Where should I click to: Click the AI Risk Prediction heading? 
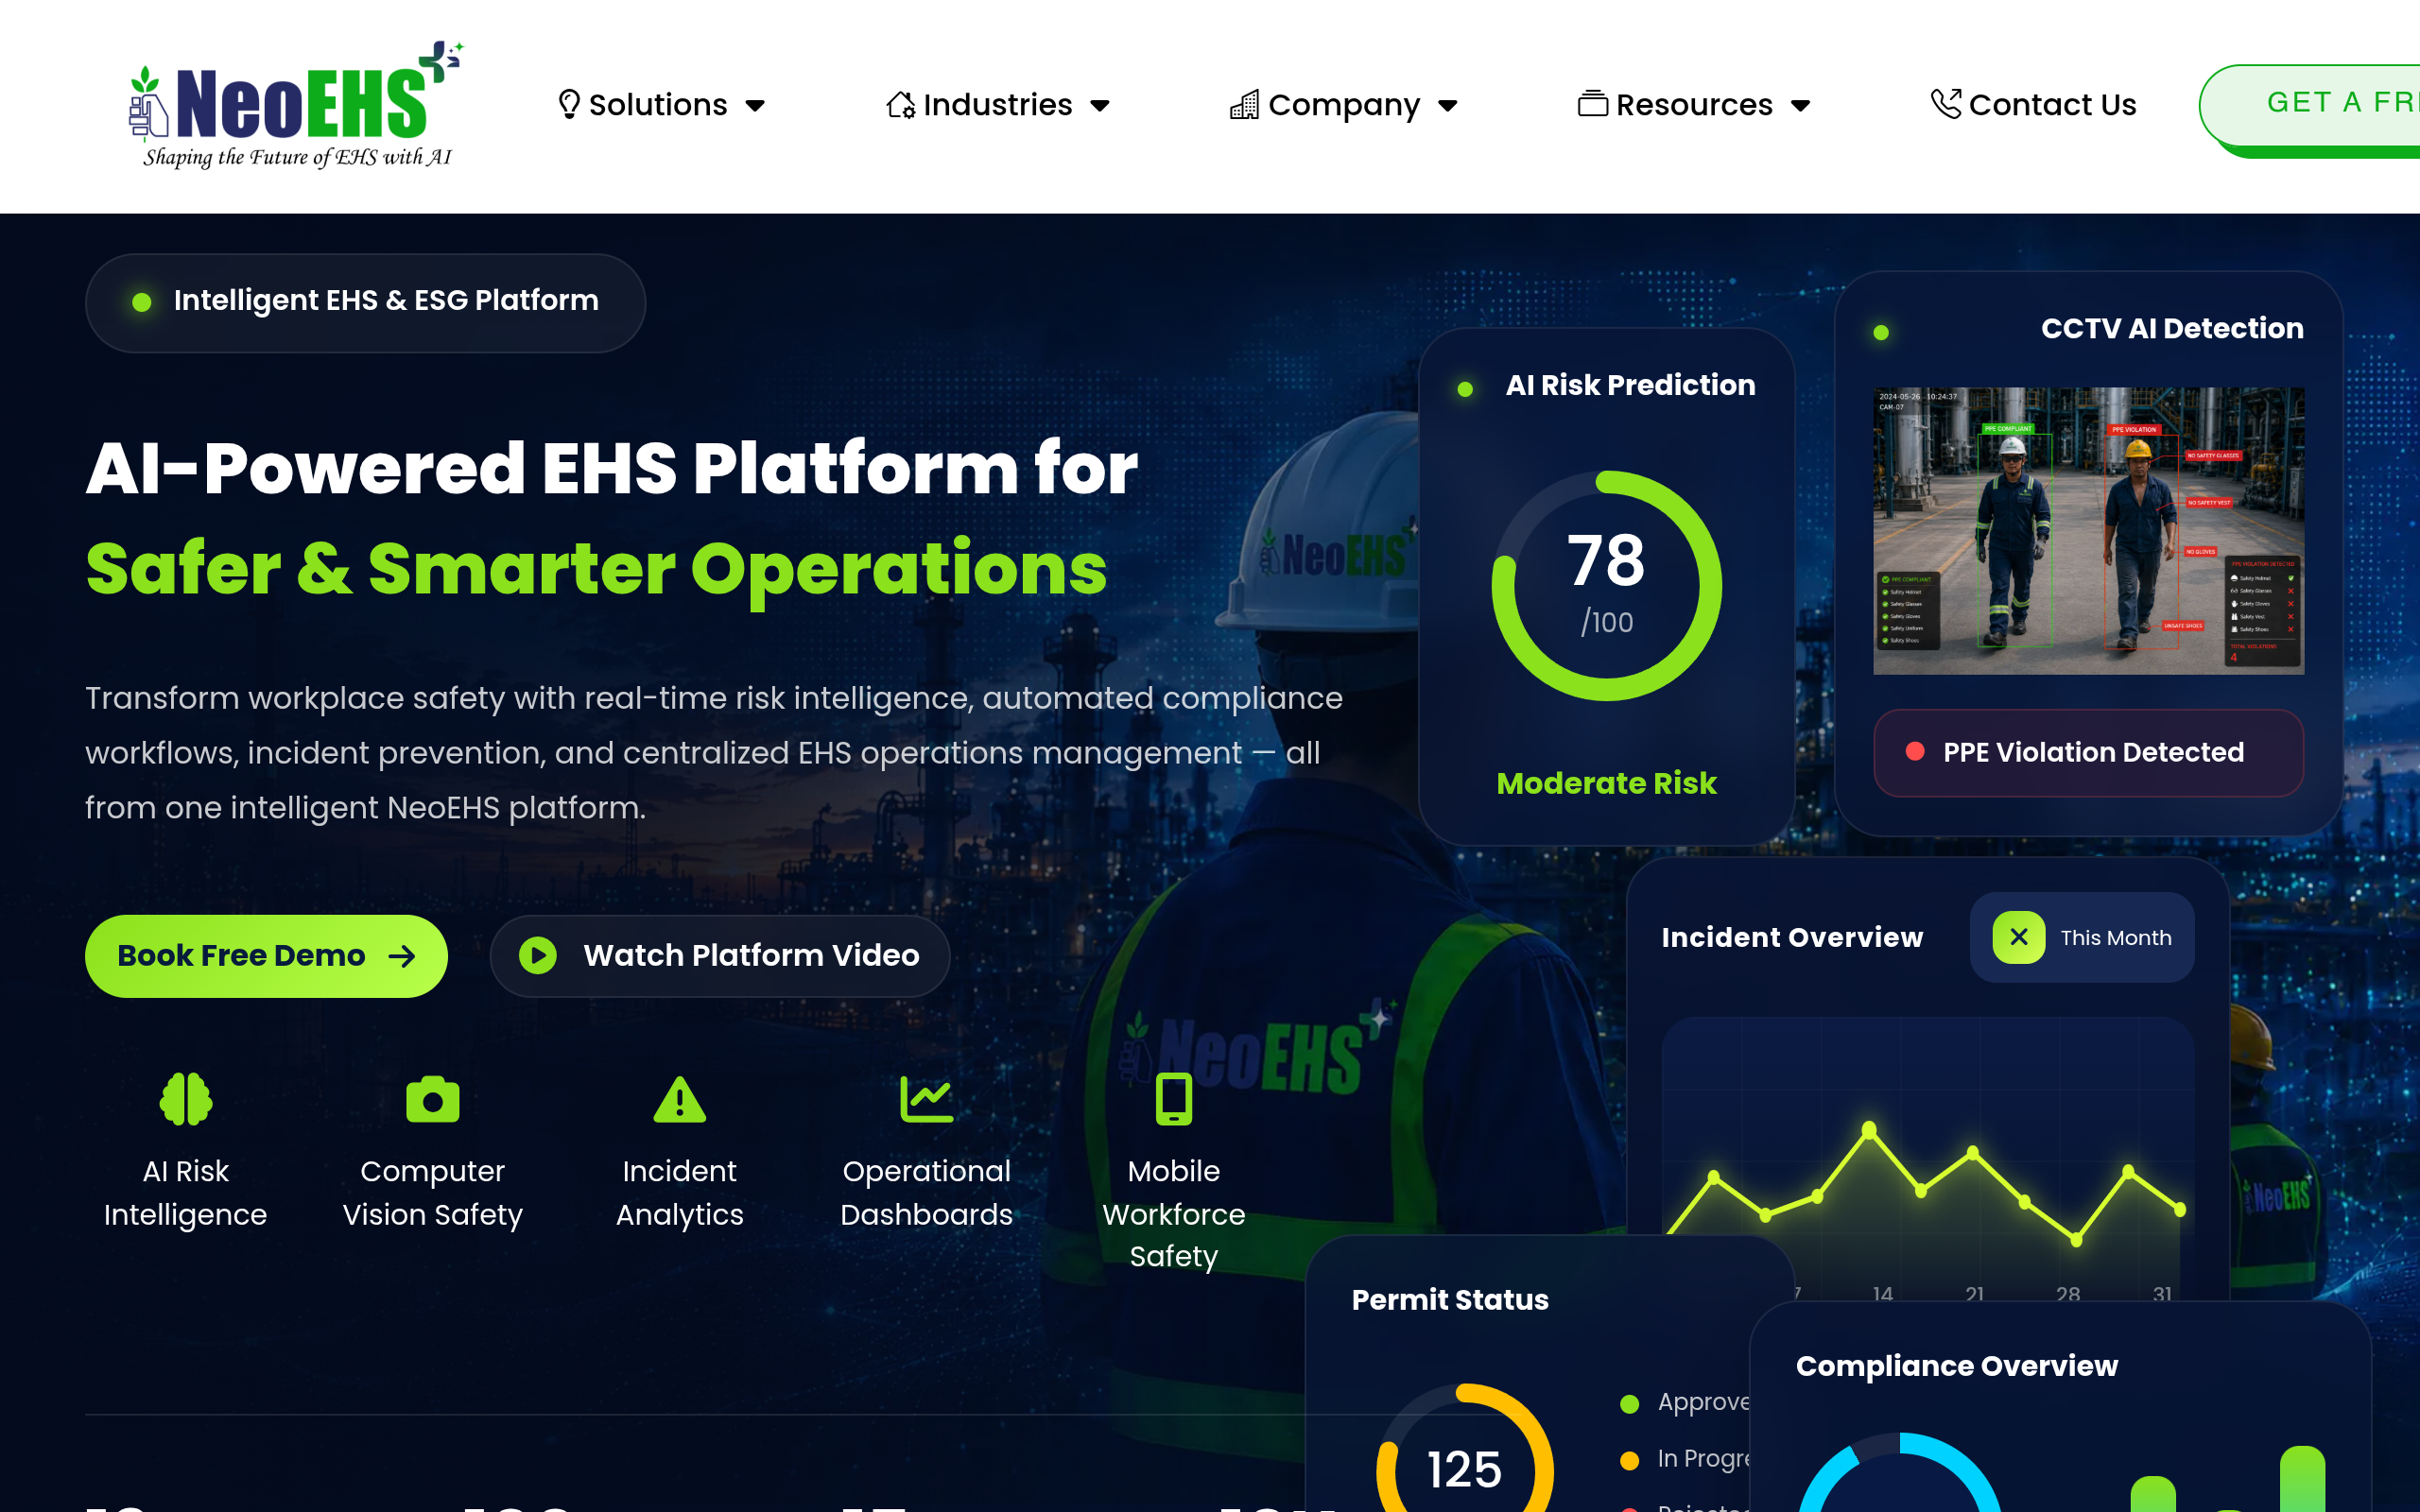(1630, 385)
